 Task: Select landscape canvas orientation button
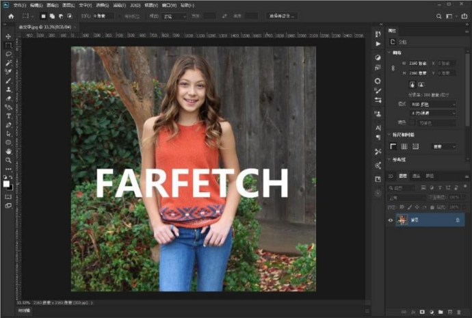tap(421, 85)
